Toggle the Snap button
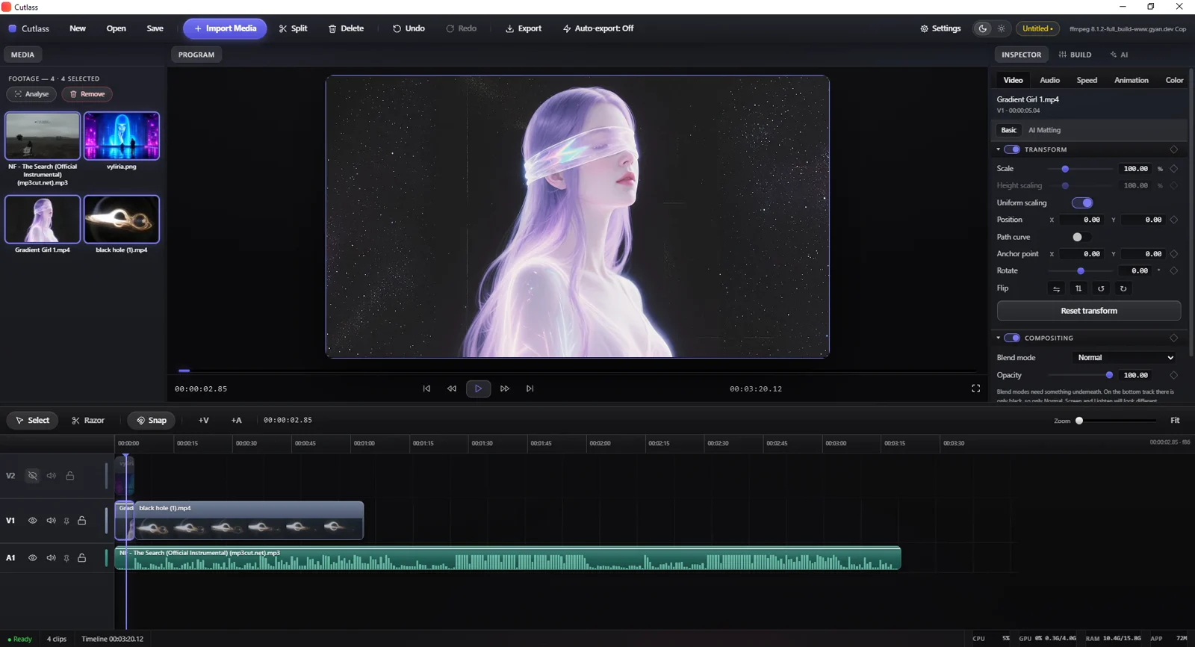Viewport: 1195px width, 647px height. tap(151, 421)
